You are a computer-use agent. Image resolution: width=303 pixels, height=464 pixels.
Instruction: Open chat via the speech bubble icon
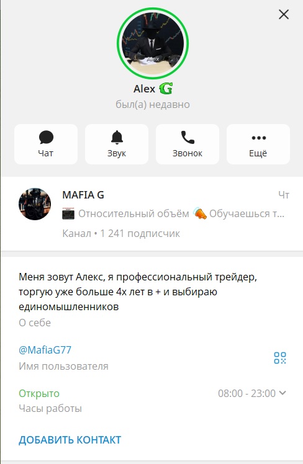(46, 137)
